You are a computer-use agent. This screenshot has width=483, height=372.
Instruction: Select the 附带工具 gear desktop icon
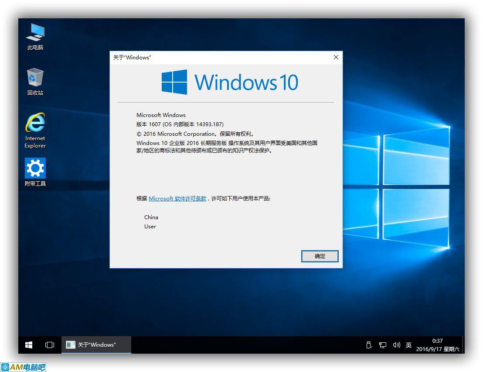click(x=35, y=172)
